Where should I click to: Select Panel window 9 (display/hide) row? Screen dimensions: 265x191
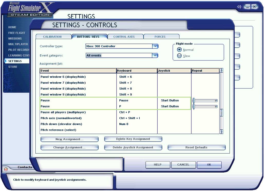click(x=129, y=94)
